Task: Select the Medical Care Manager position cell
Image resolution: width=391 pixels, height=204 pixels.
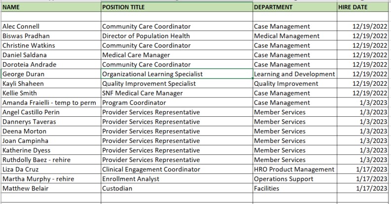Action: pyautogui.click(x=177, y=55)
